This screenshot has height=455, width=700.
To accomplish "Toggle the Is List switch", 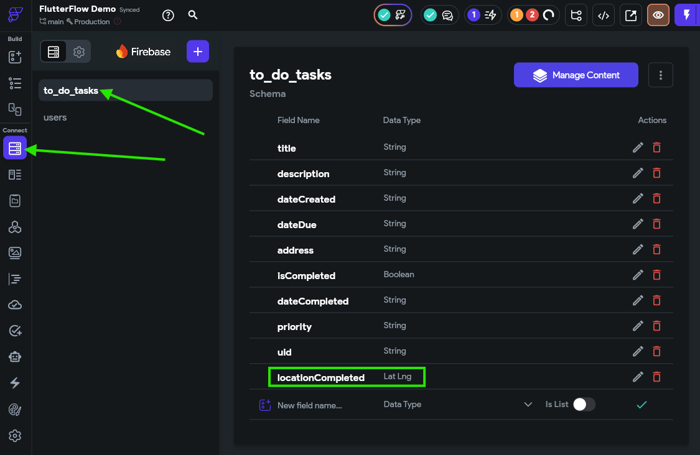I will pyautogui.click(x=584, y=404).
